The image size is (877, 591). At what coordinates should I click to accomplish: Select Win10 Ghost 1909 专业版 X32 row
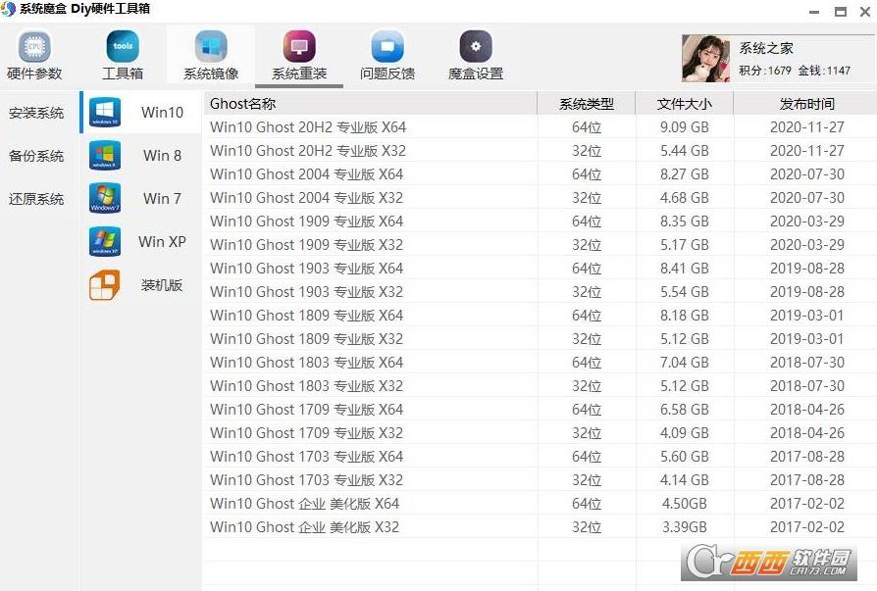(x=540, y=245)
